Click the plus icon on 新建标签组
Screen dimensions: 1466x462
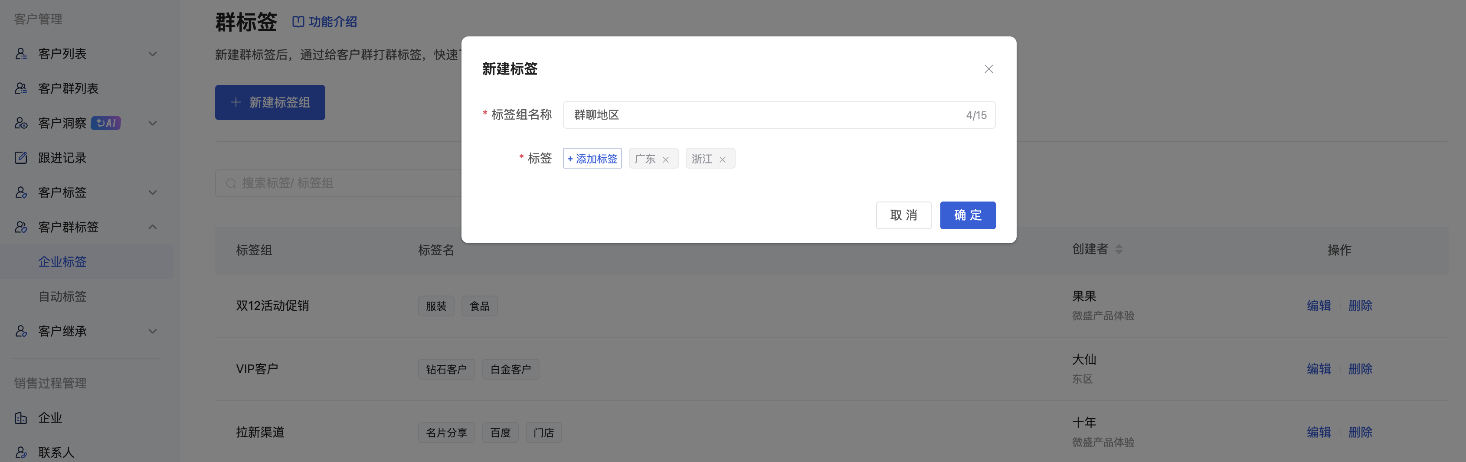236,102
